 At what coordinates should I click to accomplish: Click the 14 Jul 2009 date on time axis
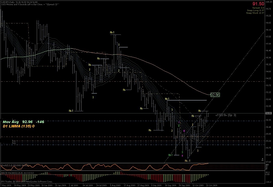[x=87, y=185]
